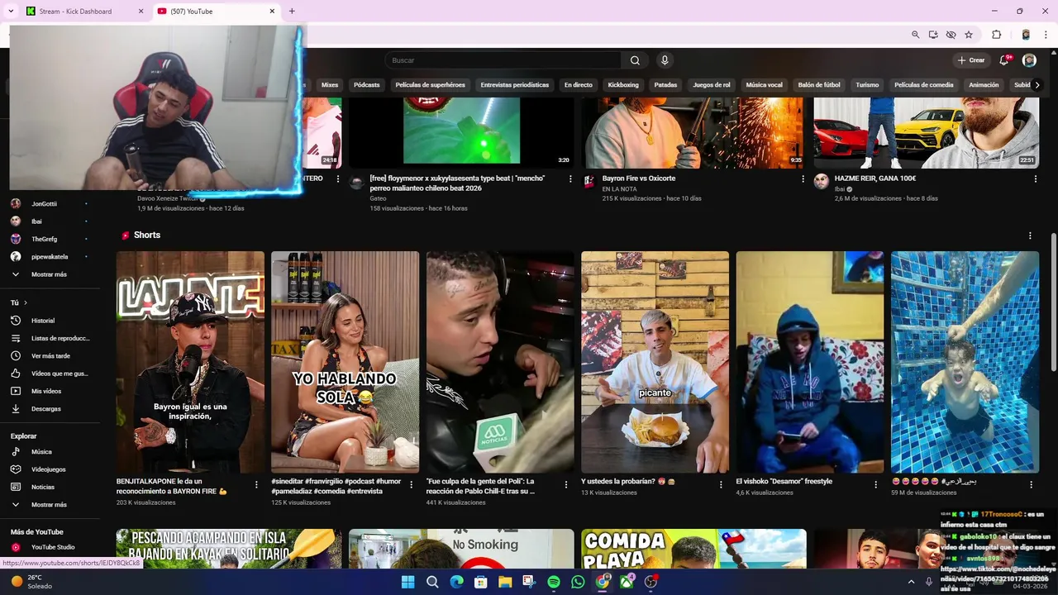Open PESCANDO ACAMPANDO EN ISLA thumbnail
Image resolution: width=1058 pixels, height=595 pixels.
(228, 549)
